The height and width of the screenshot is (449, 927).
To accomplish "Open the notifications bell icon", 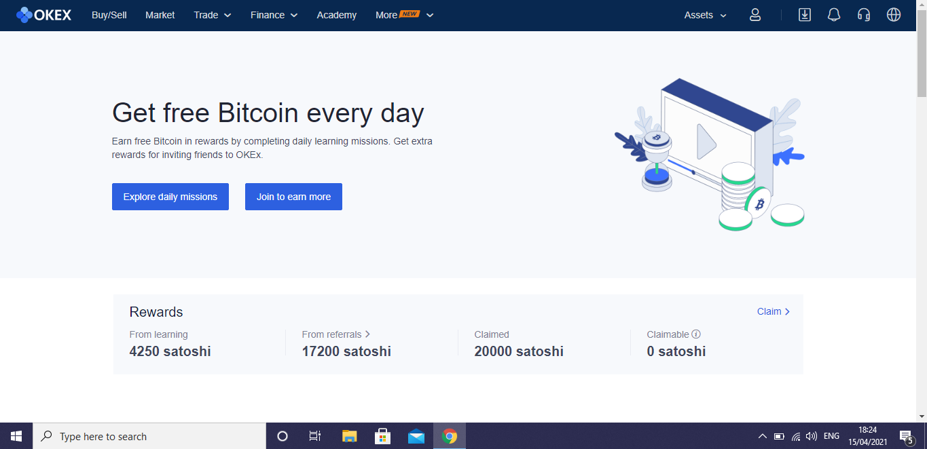I will point(834,14).
